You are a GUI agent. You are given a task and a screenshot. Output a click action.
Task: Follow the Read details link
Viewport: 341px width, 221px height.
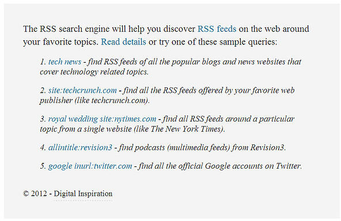click(x=123, y=41)
